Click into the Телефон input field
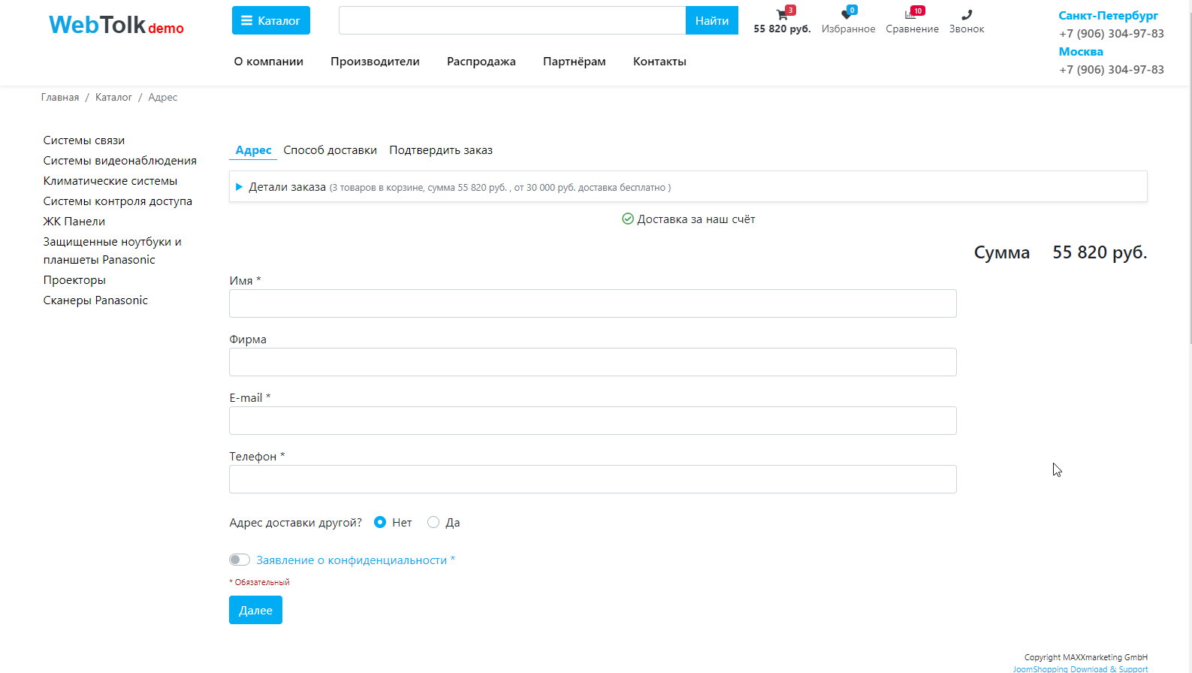Viewport: 1192px width, 673px height. (x=593, y=479)
